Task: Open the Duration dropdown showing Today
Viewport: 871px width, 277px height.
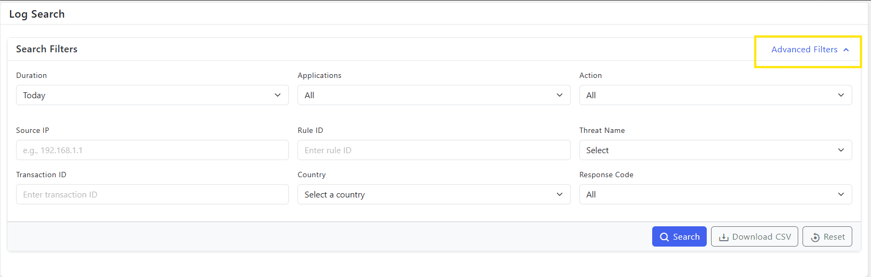Action: tap(152, 95)
